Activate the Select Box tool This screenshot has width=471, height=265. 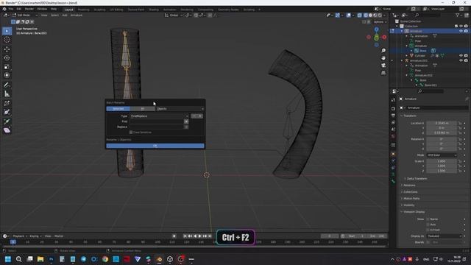pyautogui.click(x=7, y=31)
